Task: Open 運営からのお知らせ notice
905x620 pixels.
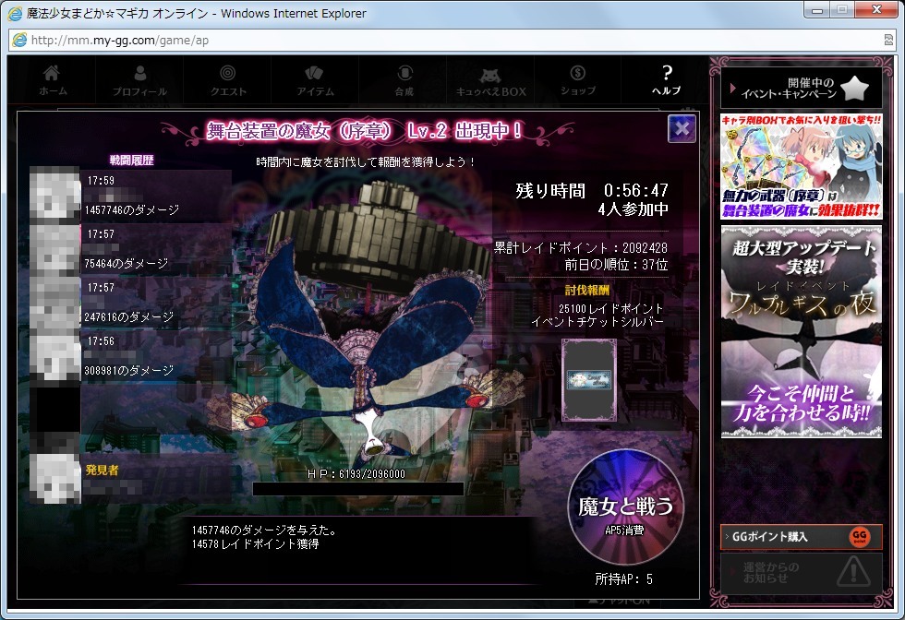Action: [802, 573]
